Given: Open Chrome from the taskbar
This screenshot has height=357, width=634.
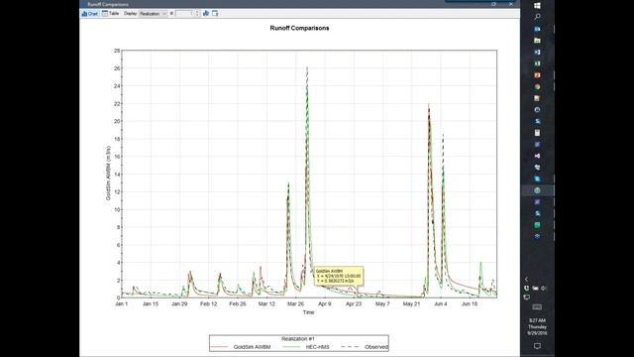Looking at the screenshot, I should [x=537, y=86].
